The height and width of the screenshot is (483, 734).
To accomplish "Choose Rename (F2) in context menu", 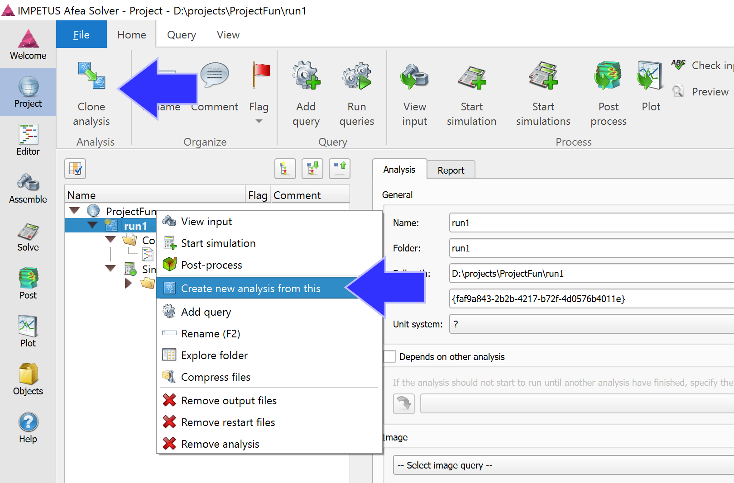I will (x=269, y=333).
